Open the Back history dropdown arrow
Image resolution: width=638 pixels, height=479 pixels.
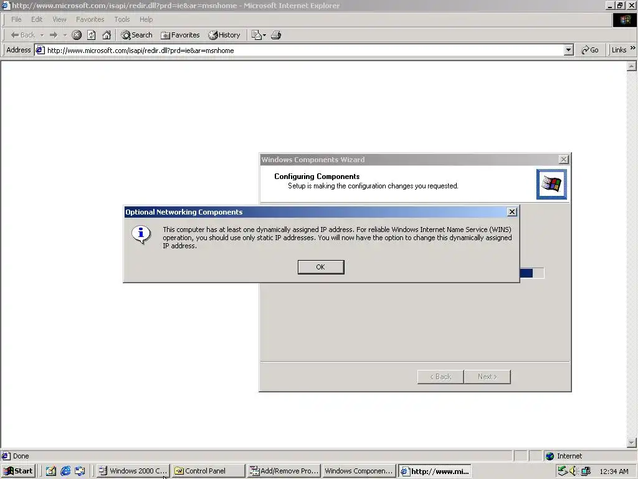pos(42,35)
